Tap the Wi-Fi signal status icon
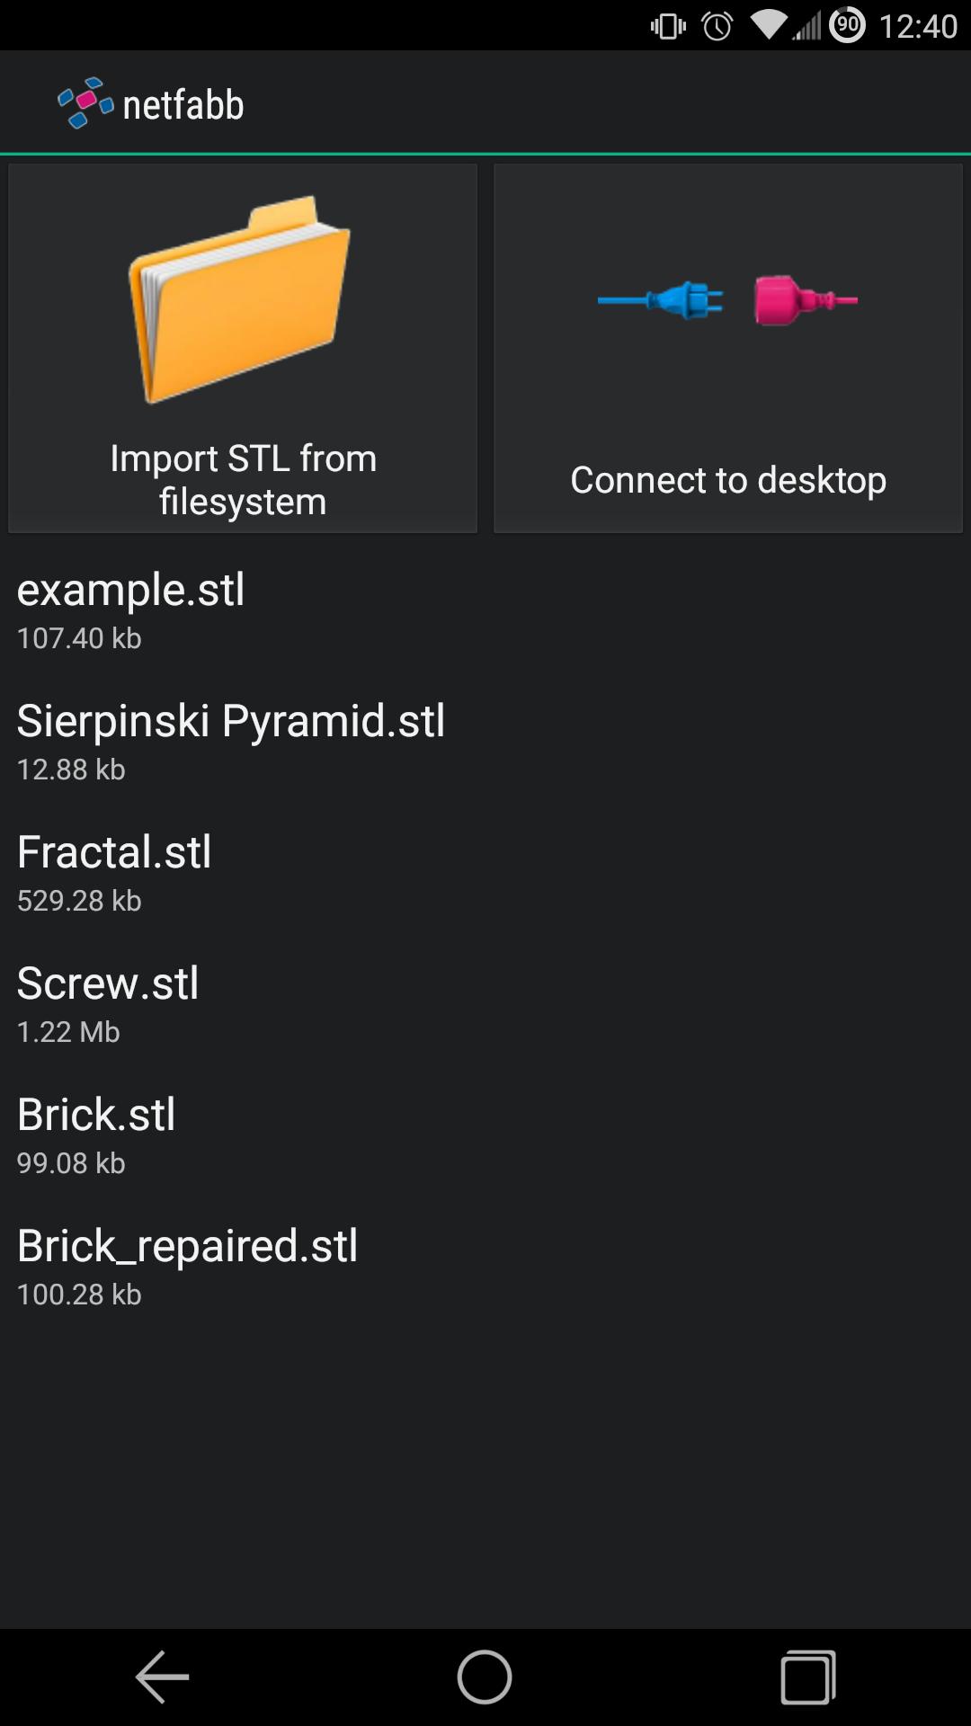 [x=767, y=25]
